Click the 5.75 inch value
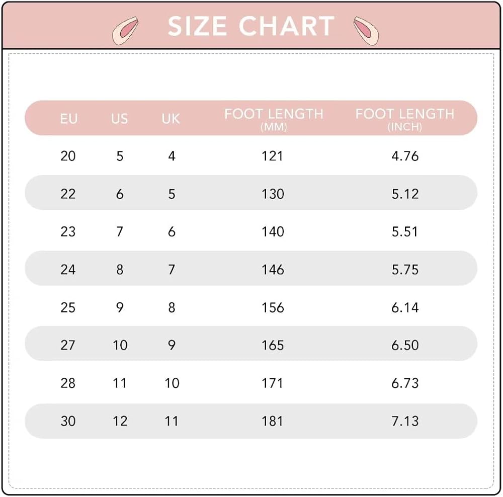 pos(405,270)
